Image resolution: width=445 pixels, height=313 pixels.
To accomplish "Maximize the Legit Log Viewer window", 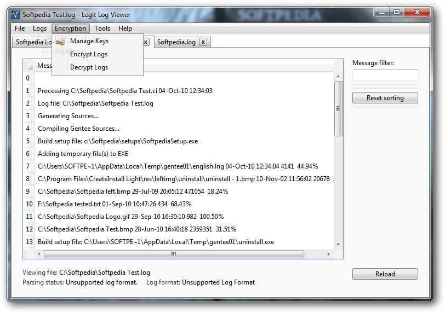I will tap(397, 13).
